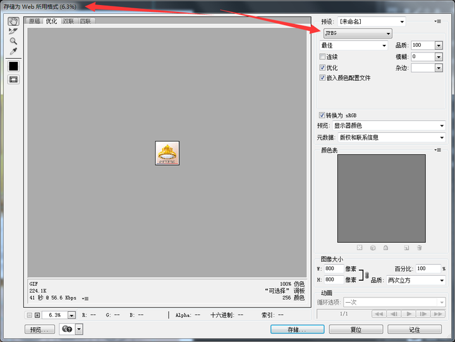Click the 百分比 percent field

pyautogui.click(x=428, y=269)
